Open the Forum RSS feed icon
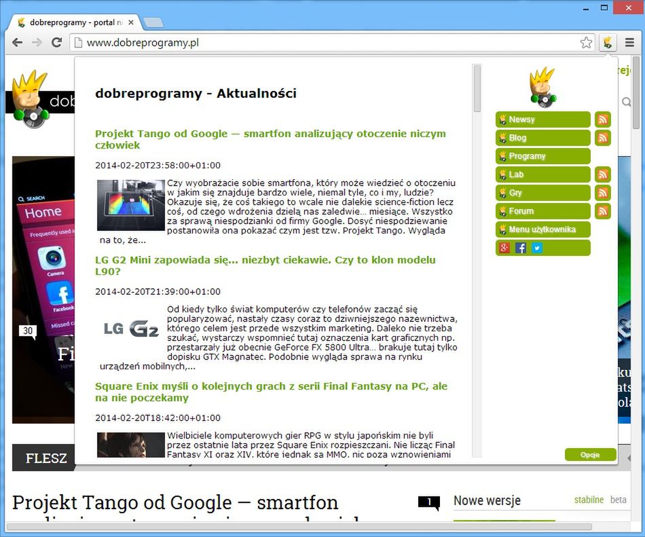Screen dimensions: 645x537 tap(603, 211)
